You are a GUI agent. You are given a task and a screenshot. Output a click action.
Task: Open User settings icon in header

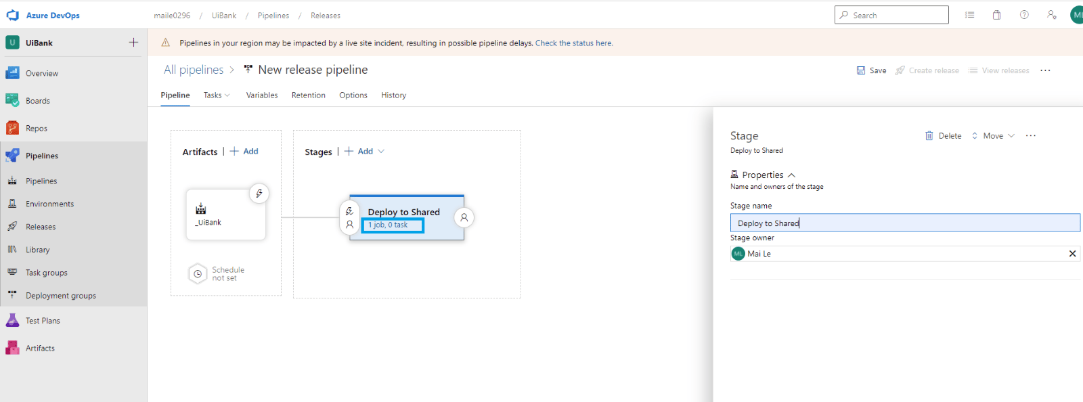coord(1051,15)
